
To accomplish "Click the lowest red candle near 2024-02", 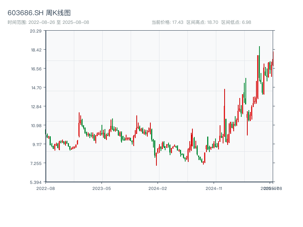I will pos(156,159).
